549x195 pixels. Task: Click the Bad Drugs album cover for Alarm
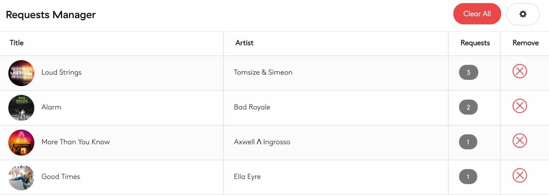point(21,108)
